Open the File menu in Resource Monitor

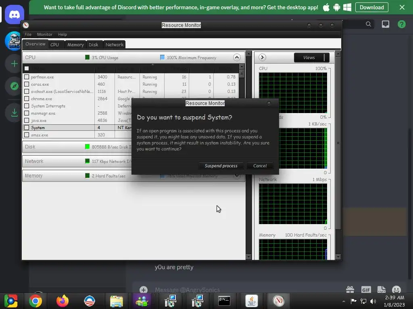tap(28, 35)
